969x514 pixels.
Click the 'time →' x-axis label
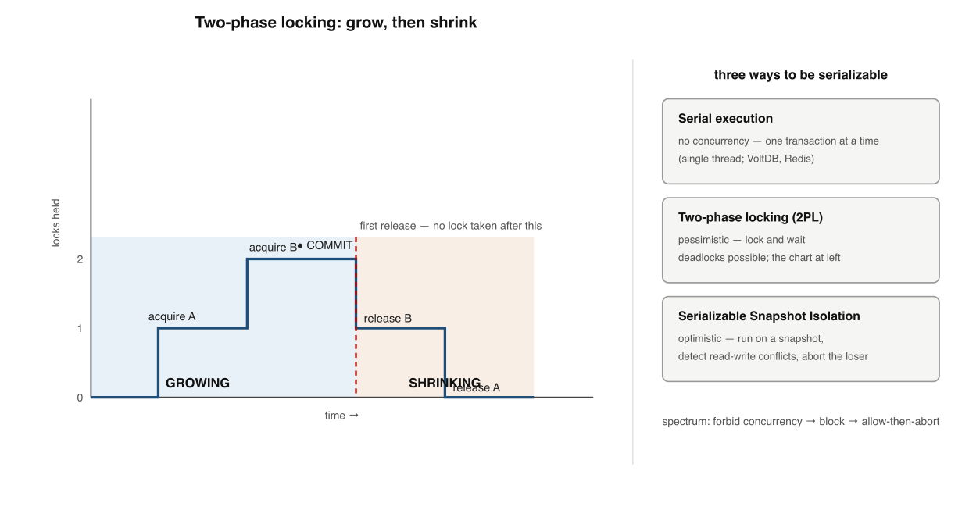click(341, 416)
